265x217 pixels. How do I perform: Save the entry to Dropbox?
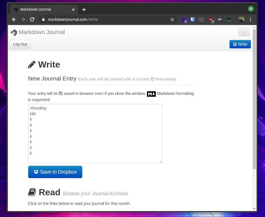coord(55,172)
